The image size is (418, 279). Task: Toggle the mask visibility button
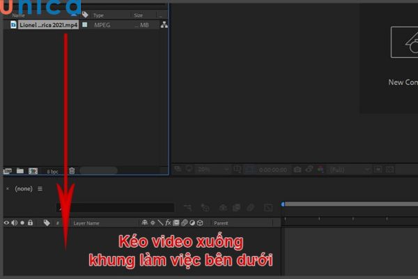pyautogui.click(x=249, y=169)
